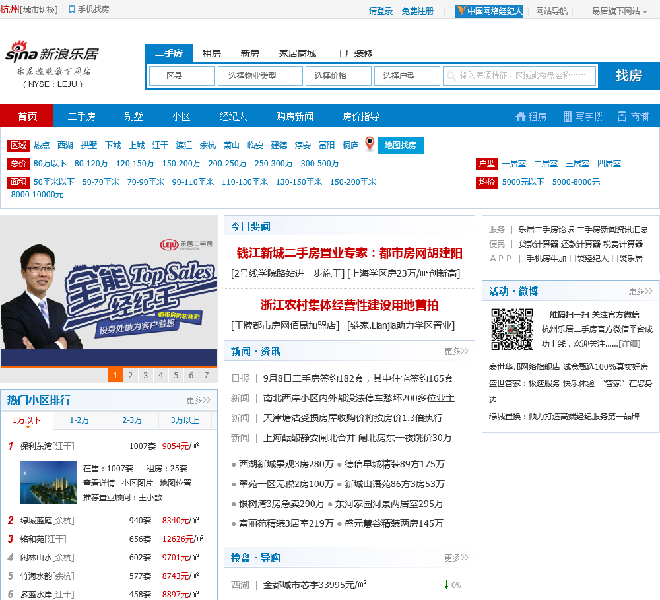Click 贷款计算器 tool link
This screenshot has width=660, height=600.
[x=539, y=244]
